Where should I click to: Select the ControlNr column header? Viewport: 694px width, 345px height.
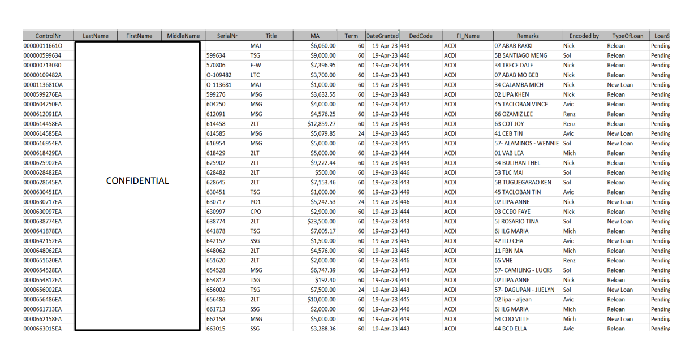pyautogui.click(x=48, y=36)
